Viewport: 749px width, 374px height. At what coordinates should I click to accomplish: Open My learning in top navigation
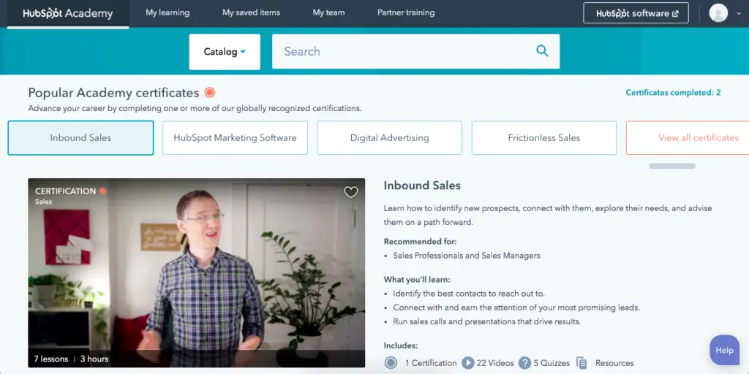(x=168, y=13)
